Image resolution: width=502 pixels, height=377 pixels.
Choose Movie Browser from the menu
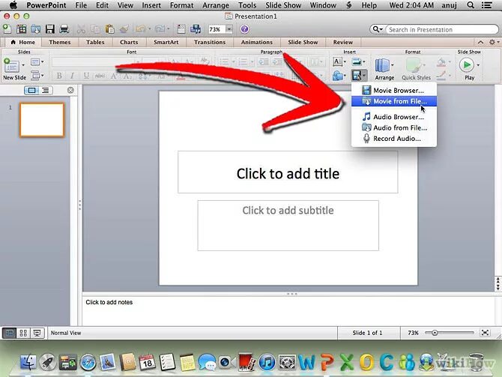tap(394, 91)
